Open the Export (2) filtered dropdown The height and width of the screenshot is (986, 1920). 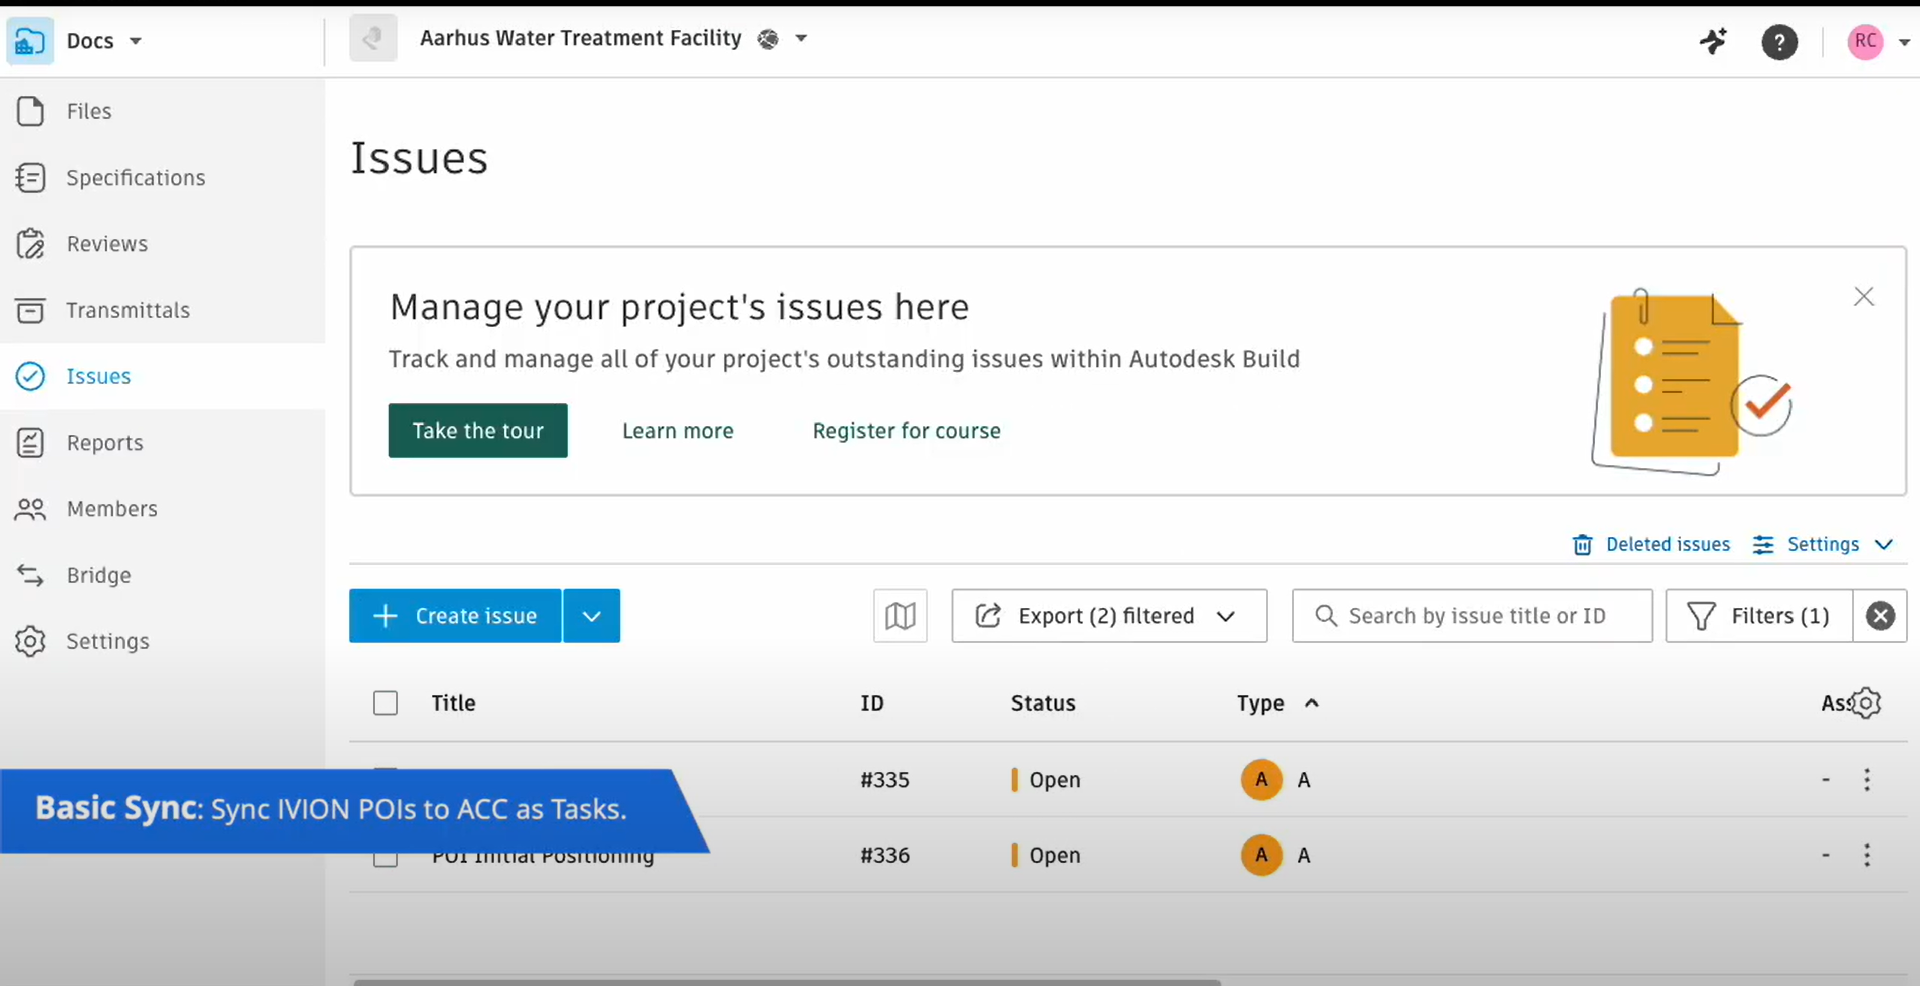tap(1108, 616)
